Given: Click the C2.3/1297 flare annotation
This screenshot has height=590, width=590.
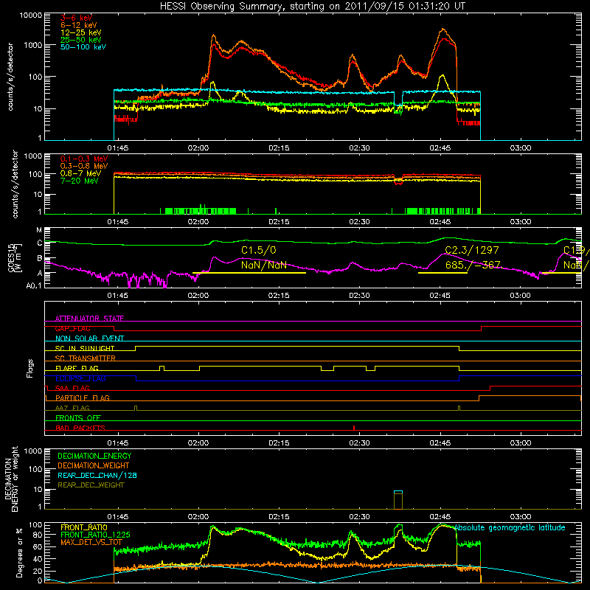Looking at the screenshot, I should (x=472, y=250).
